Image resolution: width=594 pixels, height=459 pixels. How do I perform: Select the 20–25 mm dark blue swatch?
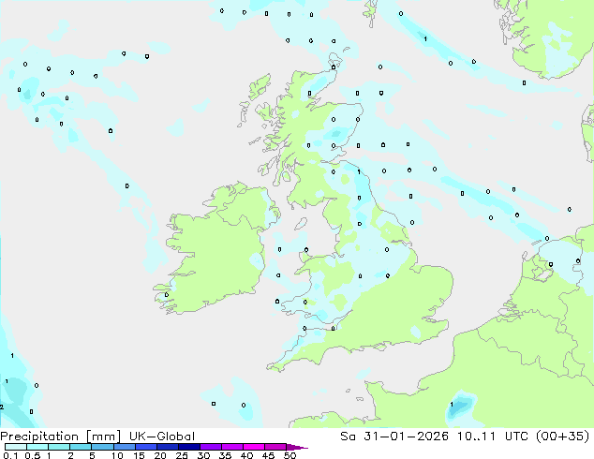(167, 447)
